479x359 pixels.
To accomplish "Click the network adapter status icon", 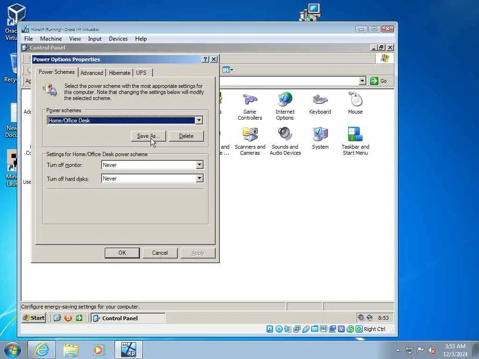I will 297,329.
